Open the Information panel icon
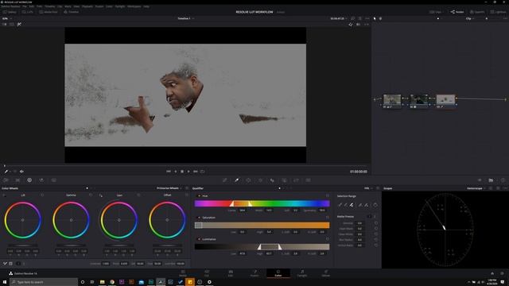 (x=503, y=180)
